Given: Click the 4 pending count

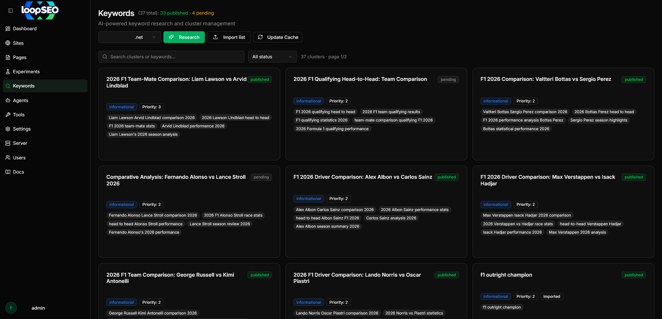Looking at the screenshot, I should (x=203, y=13).
